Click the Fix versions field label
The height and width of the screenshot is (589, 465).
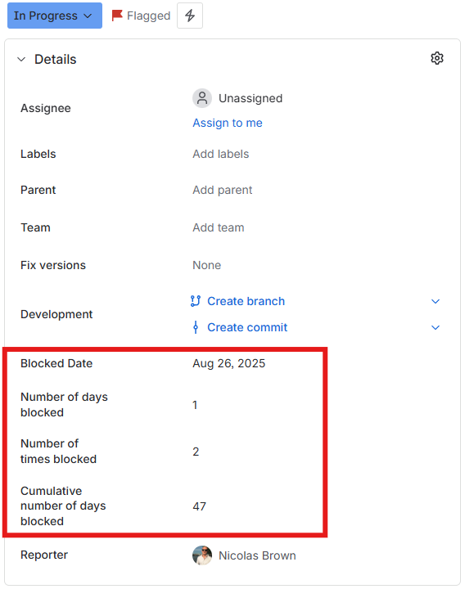pos(53,265)
